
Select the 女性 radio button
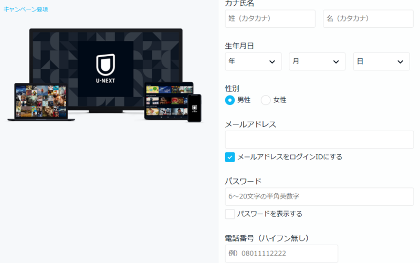[x=266, y=100]
